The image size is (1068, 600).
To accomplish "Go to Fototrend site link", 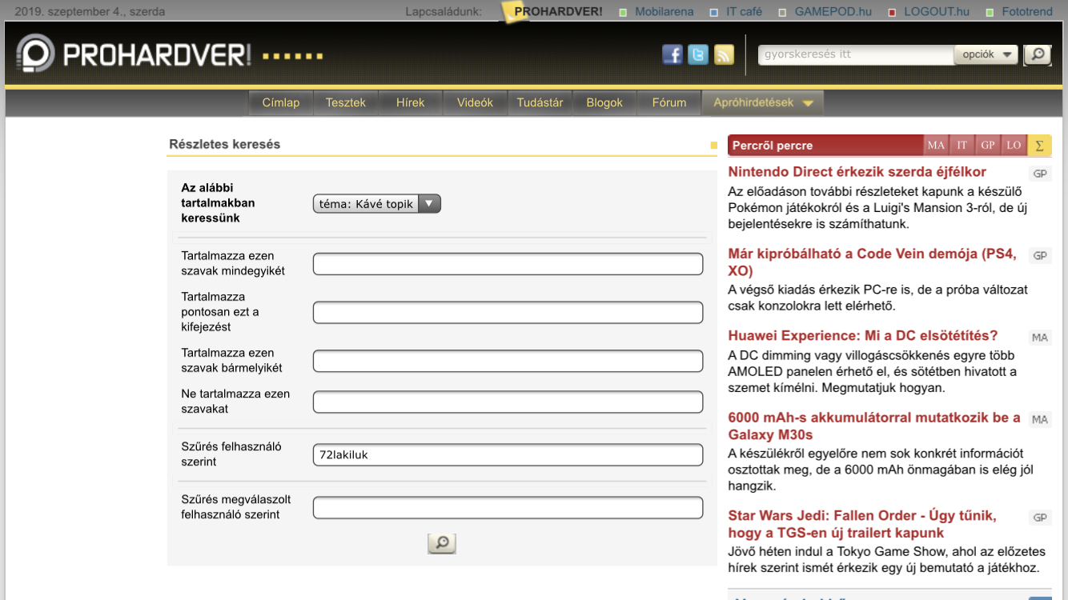I will (x=1027, y=11).
